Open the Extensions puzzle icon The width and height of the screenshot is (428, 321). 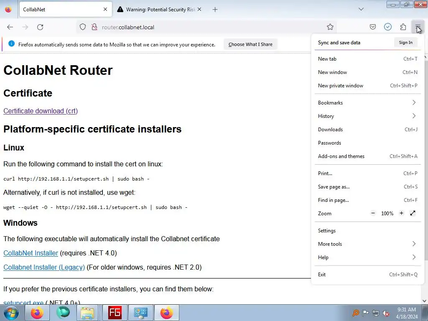(x=403, y=27)
